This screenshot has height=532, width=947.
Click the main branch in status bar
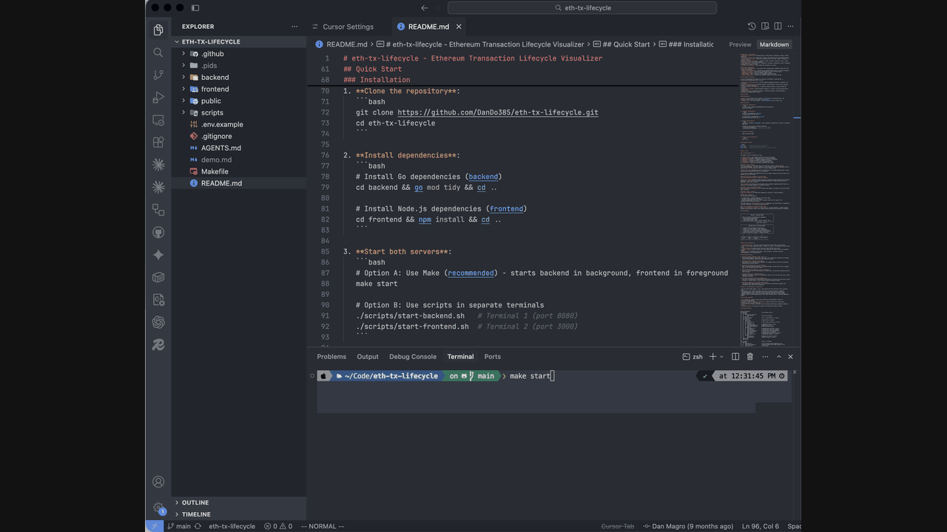[179, 526]
